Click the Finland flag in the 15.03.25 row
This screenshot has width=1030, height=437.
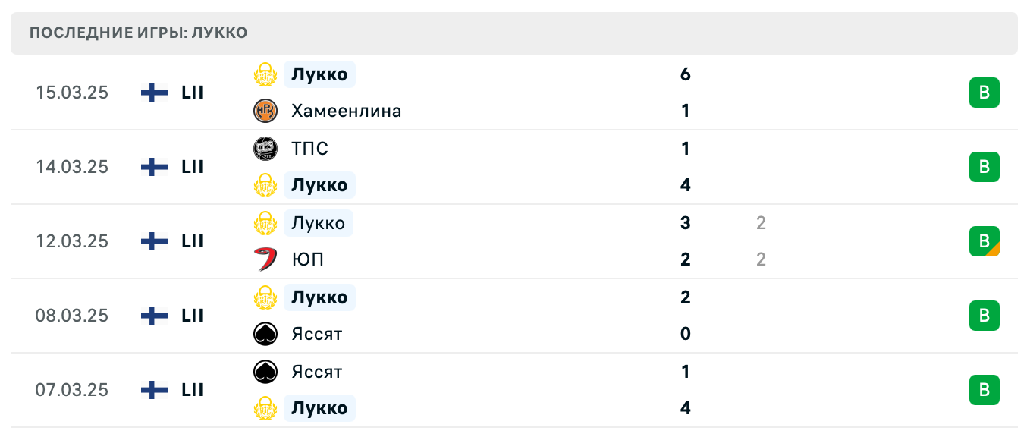pos(155,93)
